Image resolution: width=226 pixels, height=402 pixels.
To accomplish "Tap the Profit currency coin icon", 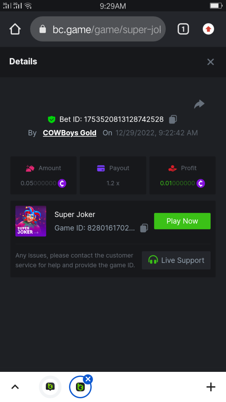I will point(200,183).
